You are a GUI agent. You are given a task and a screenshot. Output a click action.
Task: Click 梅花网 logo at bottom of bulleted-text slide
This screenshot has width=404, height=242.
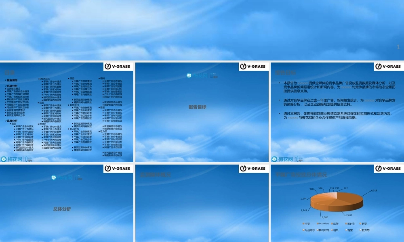click(x=287, y=159)
